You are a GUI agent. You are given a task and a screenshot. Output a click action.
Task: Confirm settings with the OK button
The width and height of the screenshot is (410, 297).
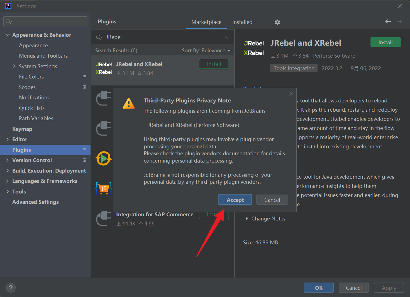point(319,288)
